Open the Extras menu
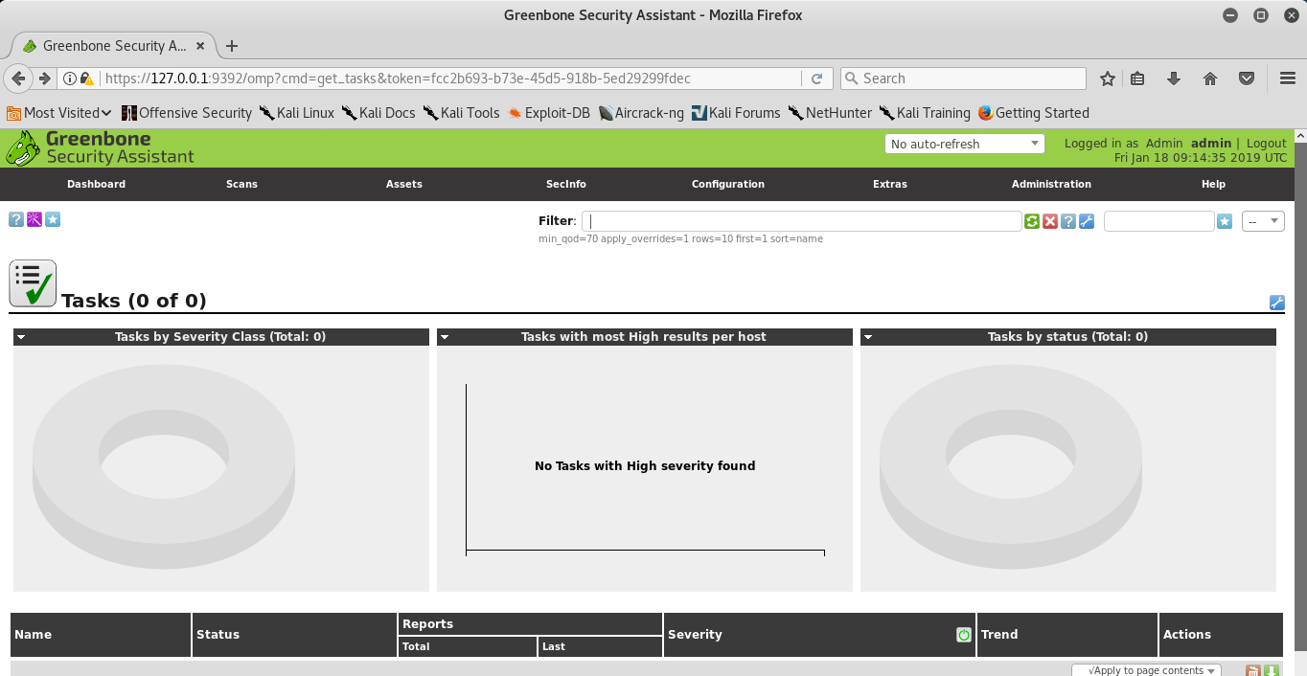1307x676 pixels. coord(889,184)
